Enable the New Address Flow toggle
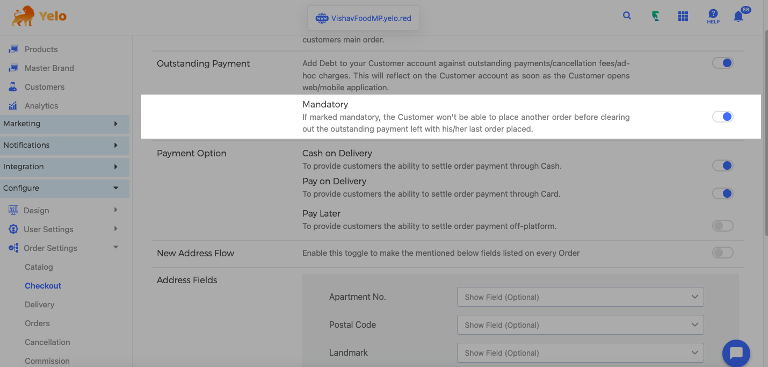The image size is (768, 367). pyautogui.click(x=722, y=253)
